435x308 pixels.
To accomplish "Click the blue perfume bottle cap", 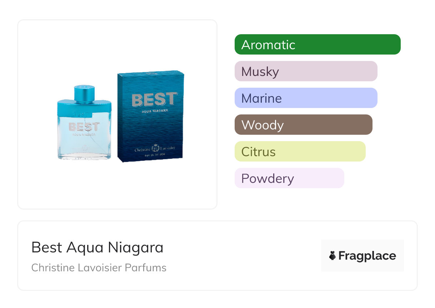I will click(84, 94).
